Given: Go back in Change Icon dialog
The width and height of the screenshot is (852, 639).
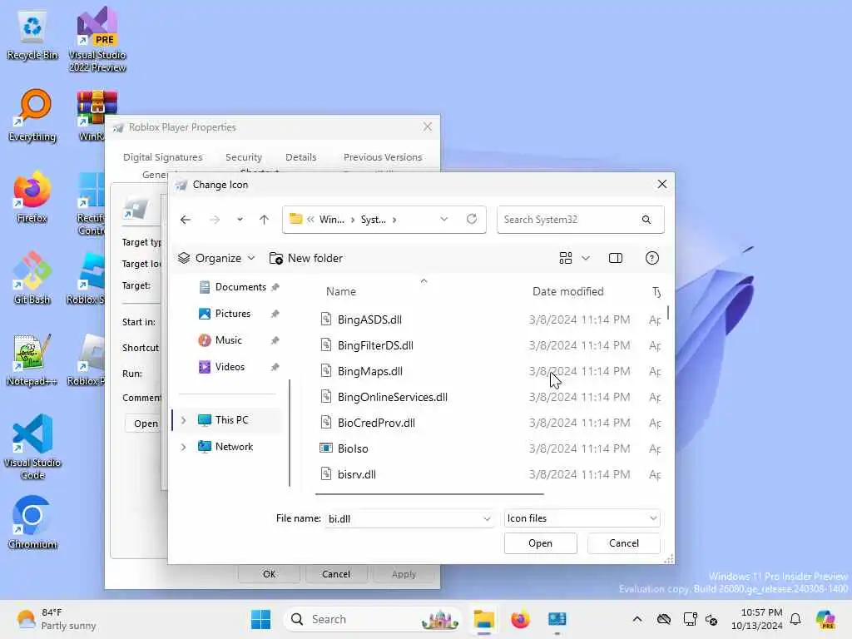Looking at the screenshot, I should (x=186, y=220).
